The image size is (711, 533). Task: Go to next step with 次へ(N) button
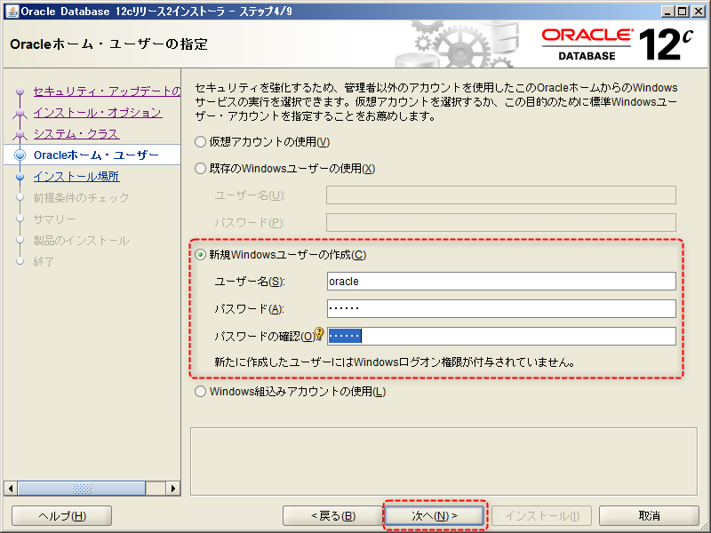click(435, 516)
